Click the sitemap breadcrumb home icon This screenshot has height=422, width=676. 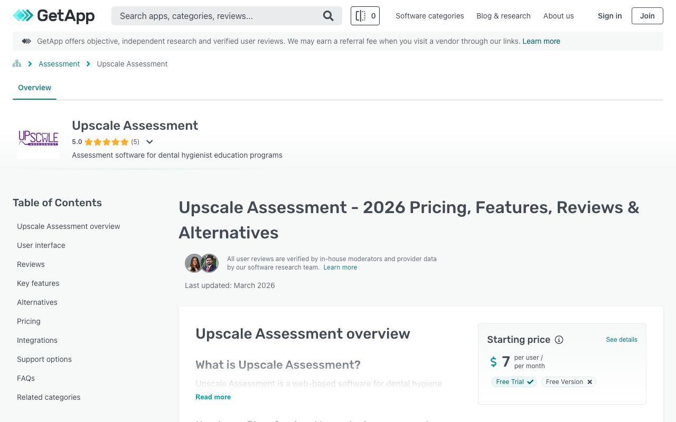click(x=17, y=64)
